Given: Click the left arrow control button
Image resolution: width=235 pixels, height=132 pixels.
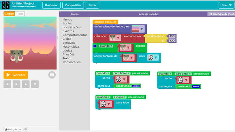Looking at the screenshot, I should [7, 84].
